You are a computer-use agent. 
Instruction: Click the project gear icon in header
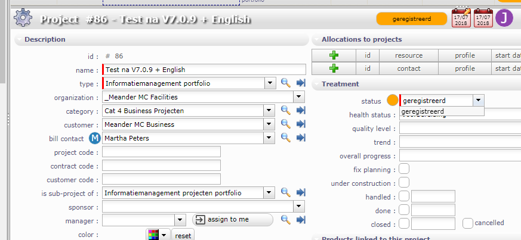coord(23,18)
